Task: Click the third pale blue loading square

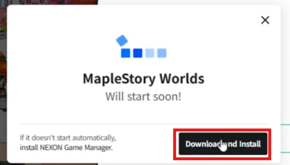Action: (150, 53)
